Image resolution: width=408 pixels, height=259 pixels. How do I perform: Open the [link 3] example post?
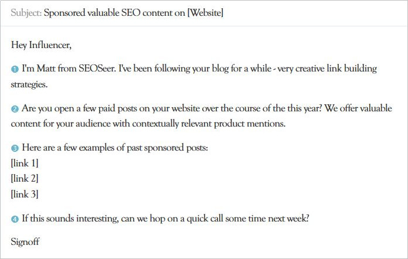coord(25,195)
